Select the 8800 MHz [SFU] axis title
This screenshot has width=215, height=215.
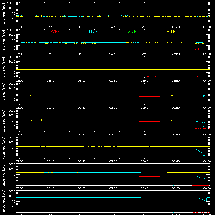click(x=3, y=174)
